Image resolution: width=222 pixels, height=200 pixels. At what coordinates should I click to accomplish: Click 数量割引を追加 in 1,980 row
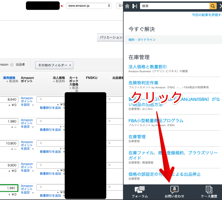[x=50, y=130]
